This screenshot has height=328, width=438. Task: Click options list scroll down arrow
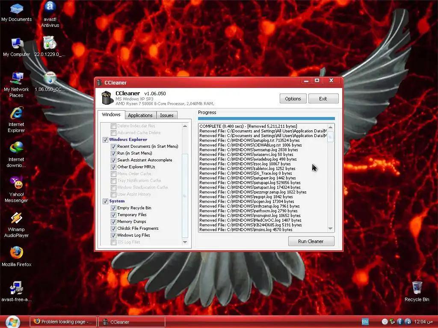[x=185, y=242]
